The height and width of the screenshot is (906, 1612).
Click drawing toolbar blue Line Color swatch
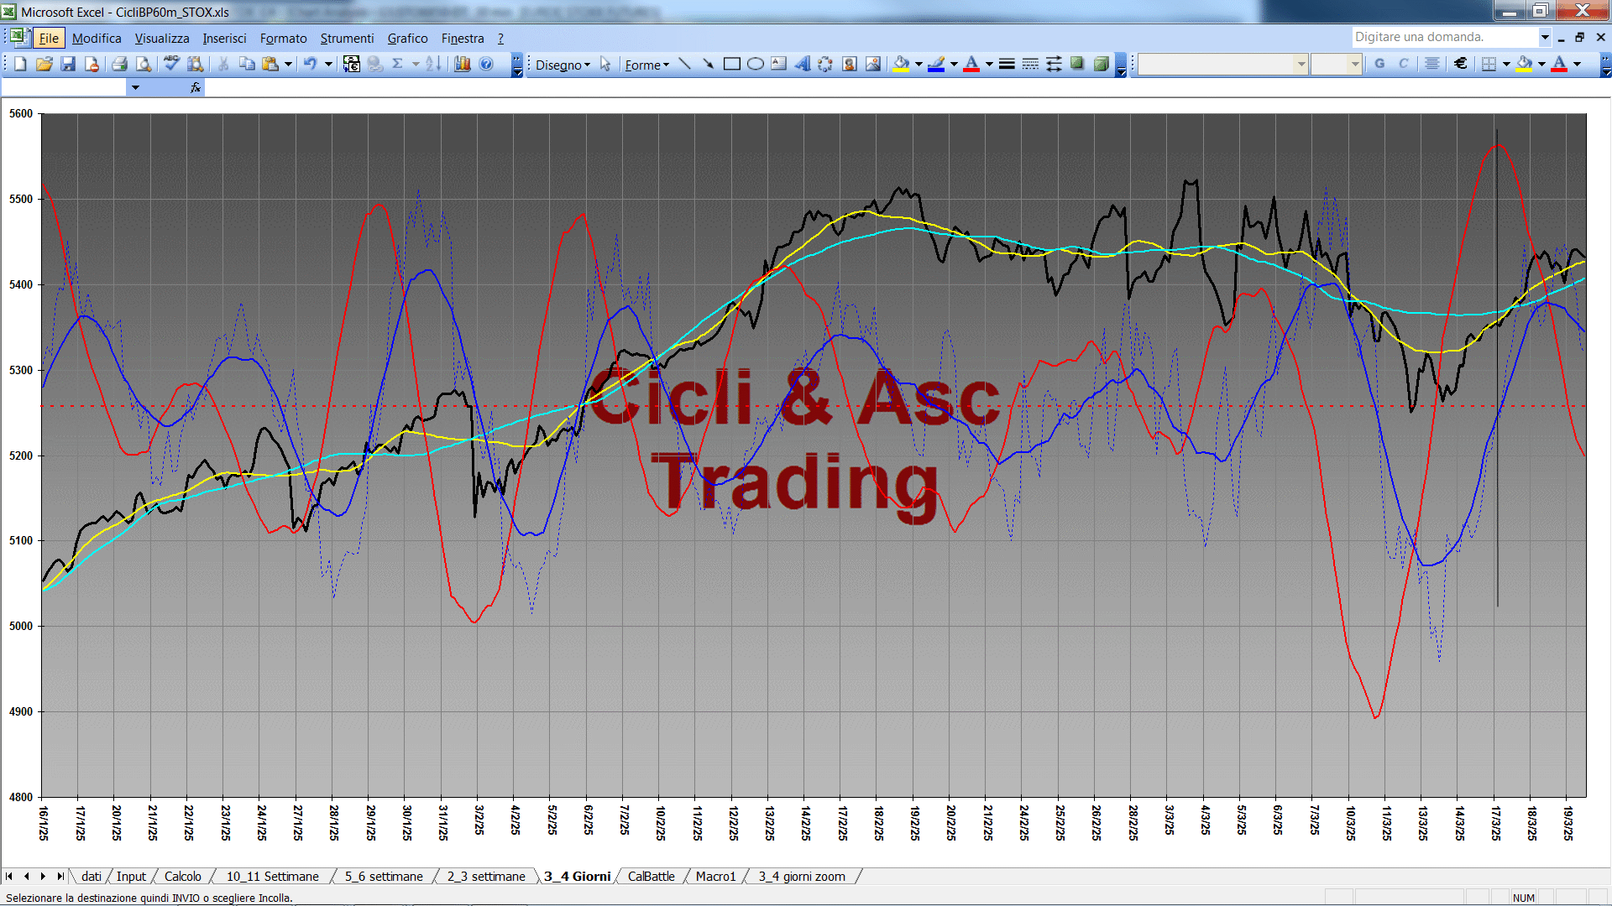click(937, 64)
